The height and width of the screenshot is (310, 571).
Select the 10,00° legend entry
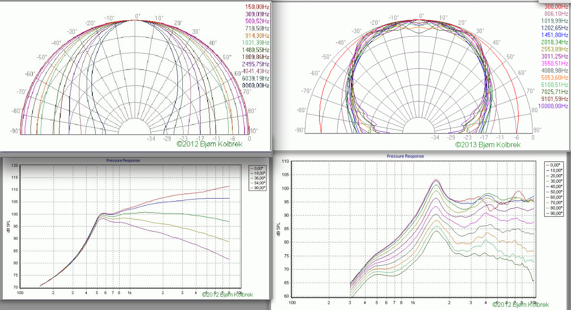tap(554, 170)
